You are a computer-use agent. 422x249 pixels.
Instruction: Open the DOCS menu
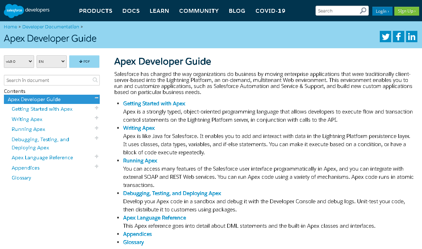click(131, 11)
